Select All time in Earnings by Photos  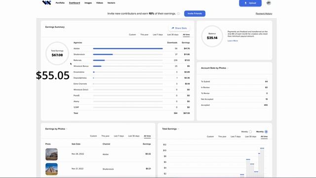click(147, 136)
